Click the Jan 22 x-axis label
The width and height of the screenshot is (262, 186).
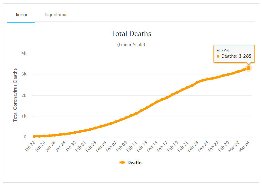tap(31, 145)
